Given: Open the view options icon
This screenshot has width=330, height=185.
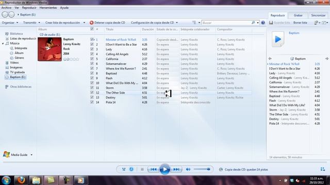Looking at the screenshot, I should (x=194, y=23).
